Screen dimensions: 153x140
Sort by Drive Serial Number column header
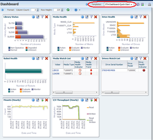pos(114,65)
